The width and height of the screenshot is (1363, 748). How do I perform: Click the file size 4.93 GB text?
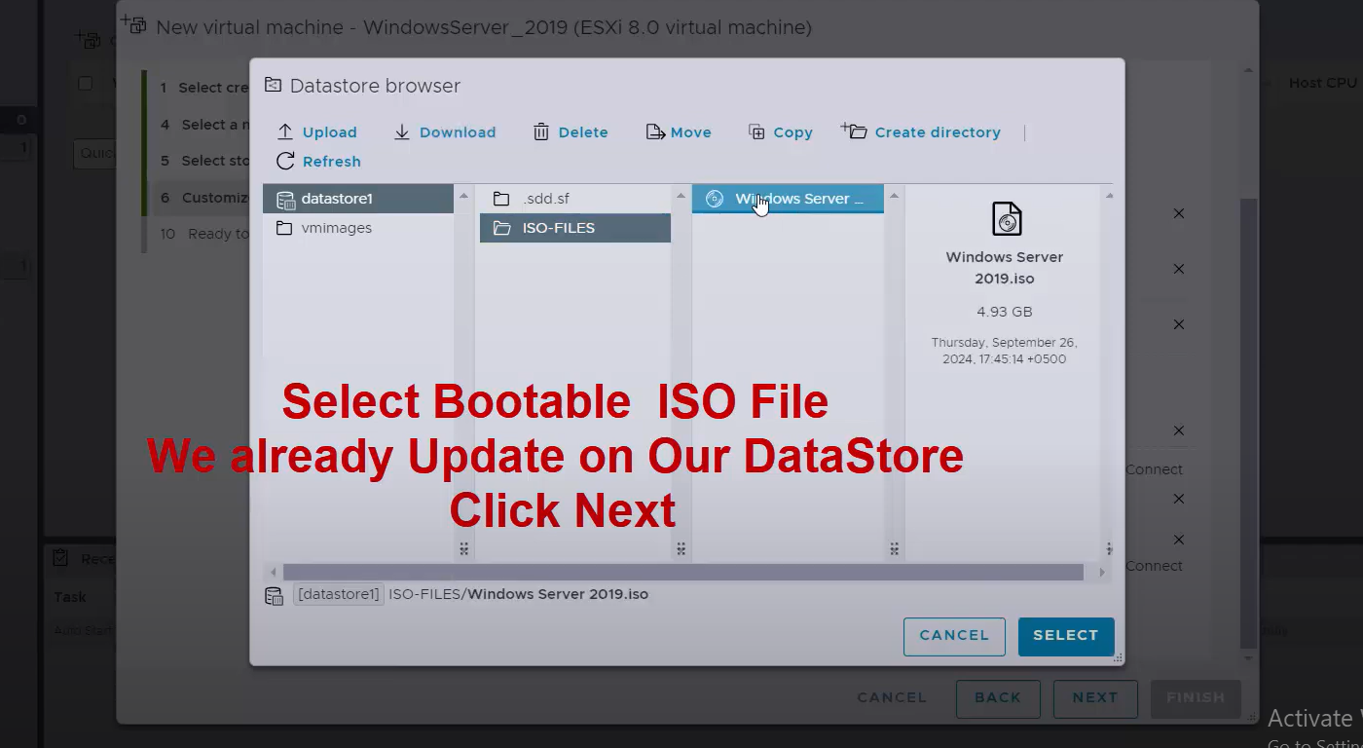point(1005,312)
